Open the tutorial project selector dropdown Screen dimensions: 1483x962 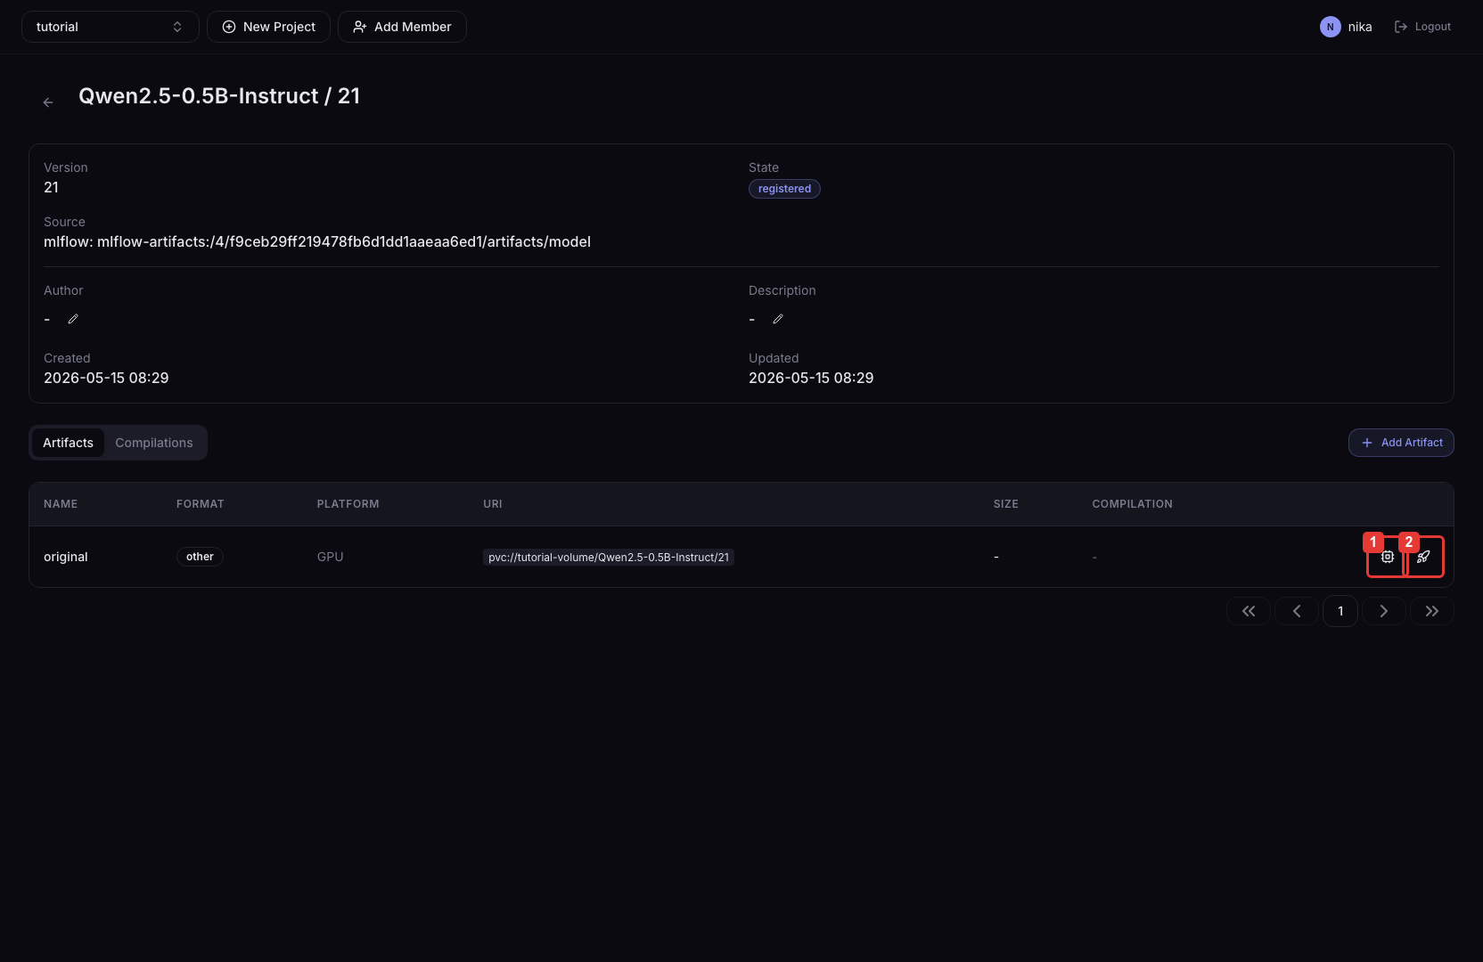(111, 27)
